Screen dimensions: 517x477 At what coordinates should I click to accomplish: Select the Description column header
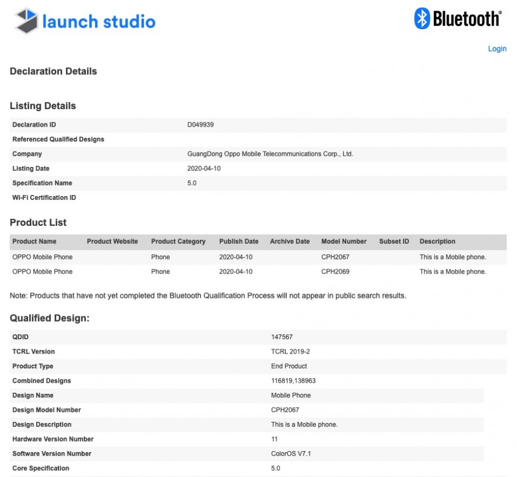(437, 242)
